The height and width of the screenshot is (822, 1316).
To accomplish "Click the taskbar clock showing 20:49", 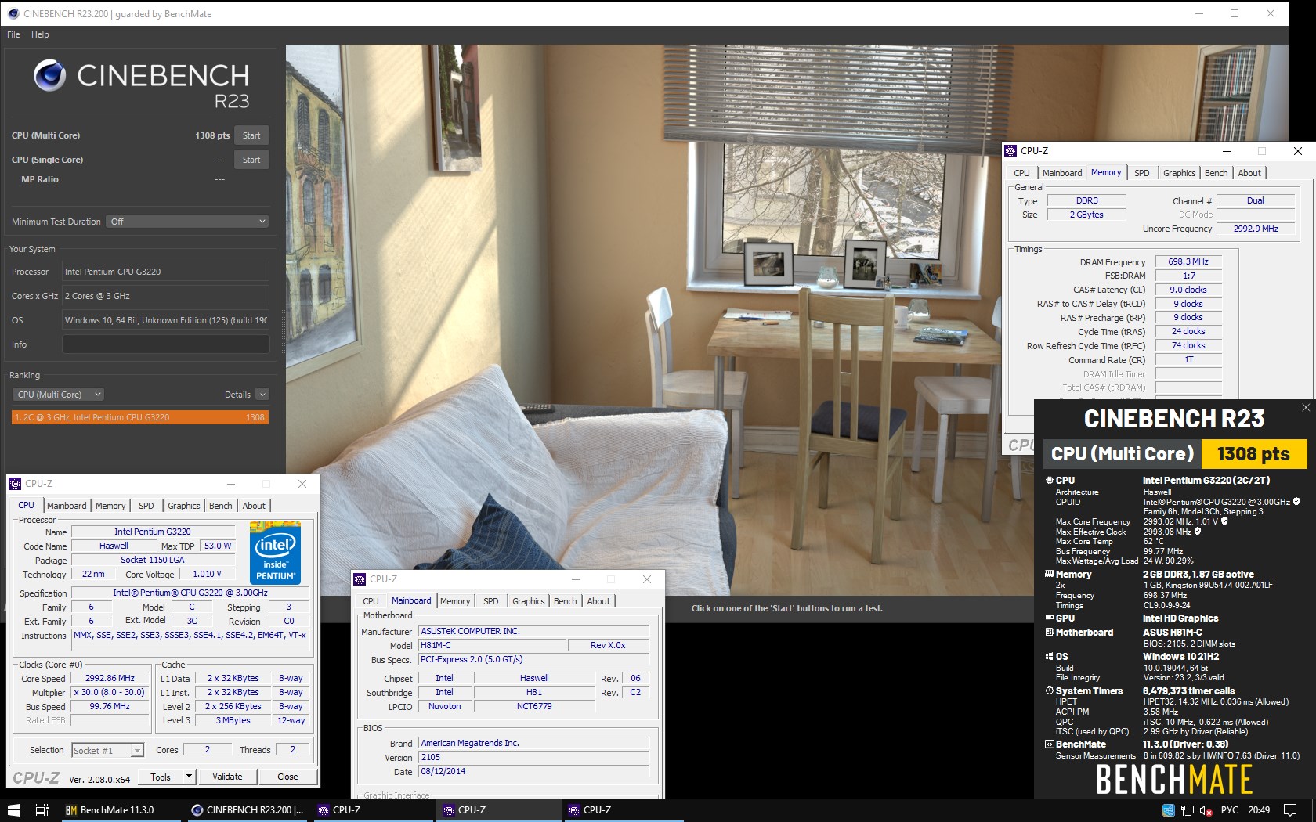I will pos(1259,810).
